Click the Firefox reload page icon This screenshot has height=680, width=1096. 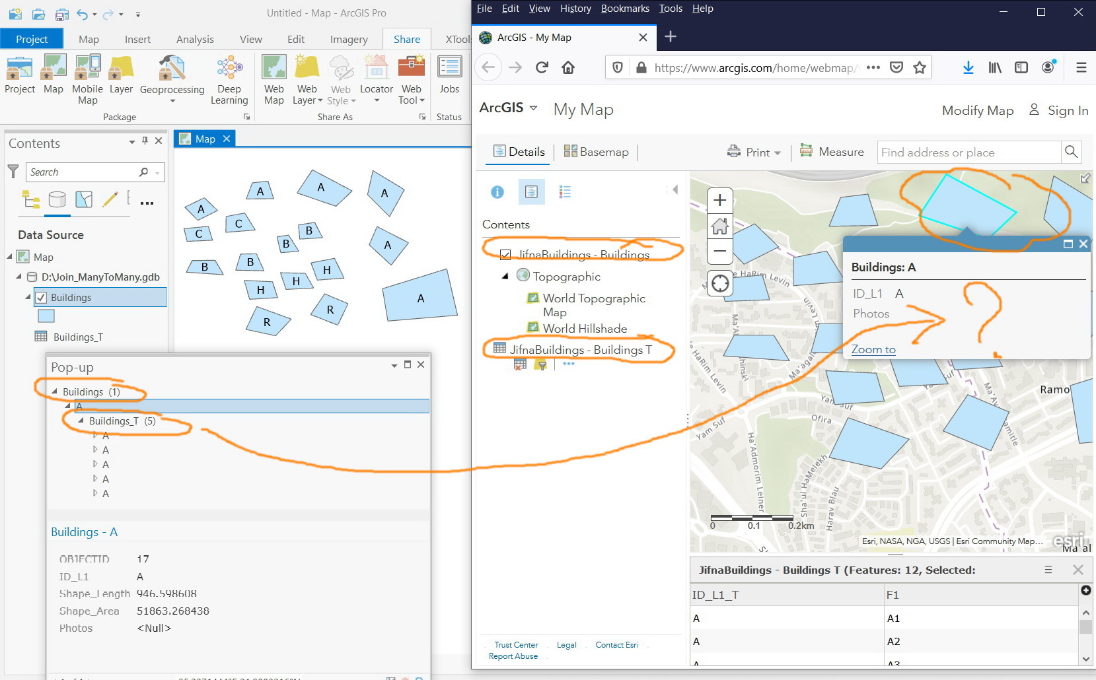pos(542,67)
